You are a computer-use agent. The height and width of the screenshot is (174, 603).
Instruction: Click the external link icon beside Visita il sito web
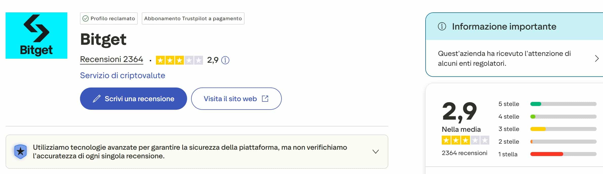[x=265, y=99]
